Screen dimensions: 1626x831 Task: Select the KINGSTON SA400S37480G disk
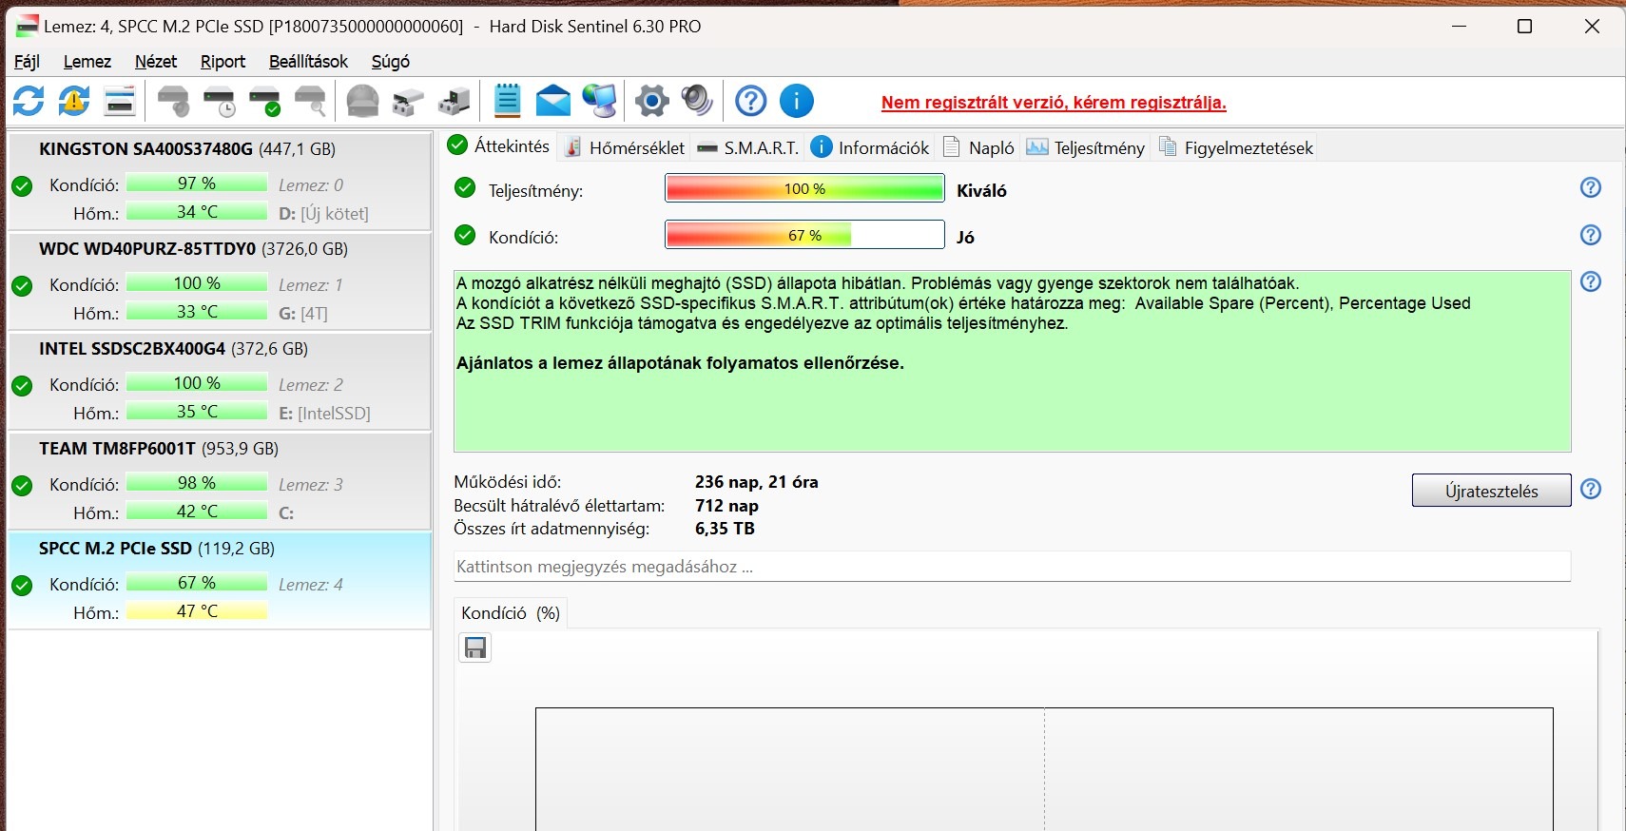pos(220,182)
